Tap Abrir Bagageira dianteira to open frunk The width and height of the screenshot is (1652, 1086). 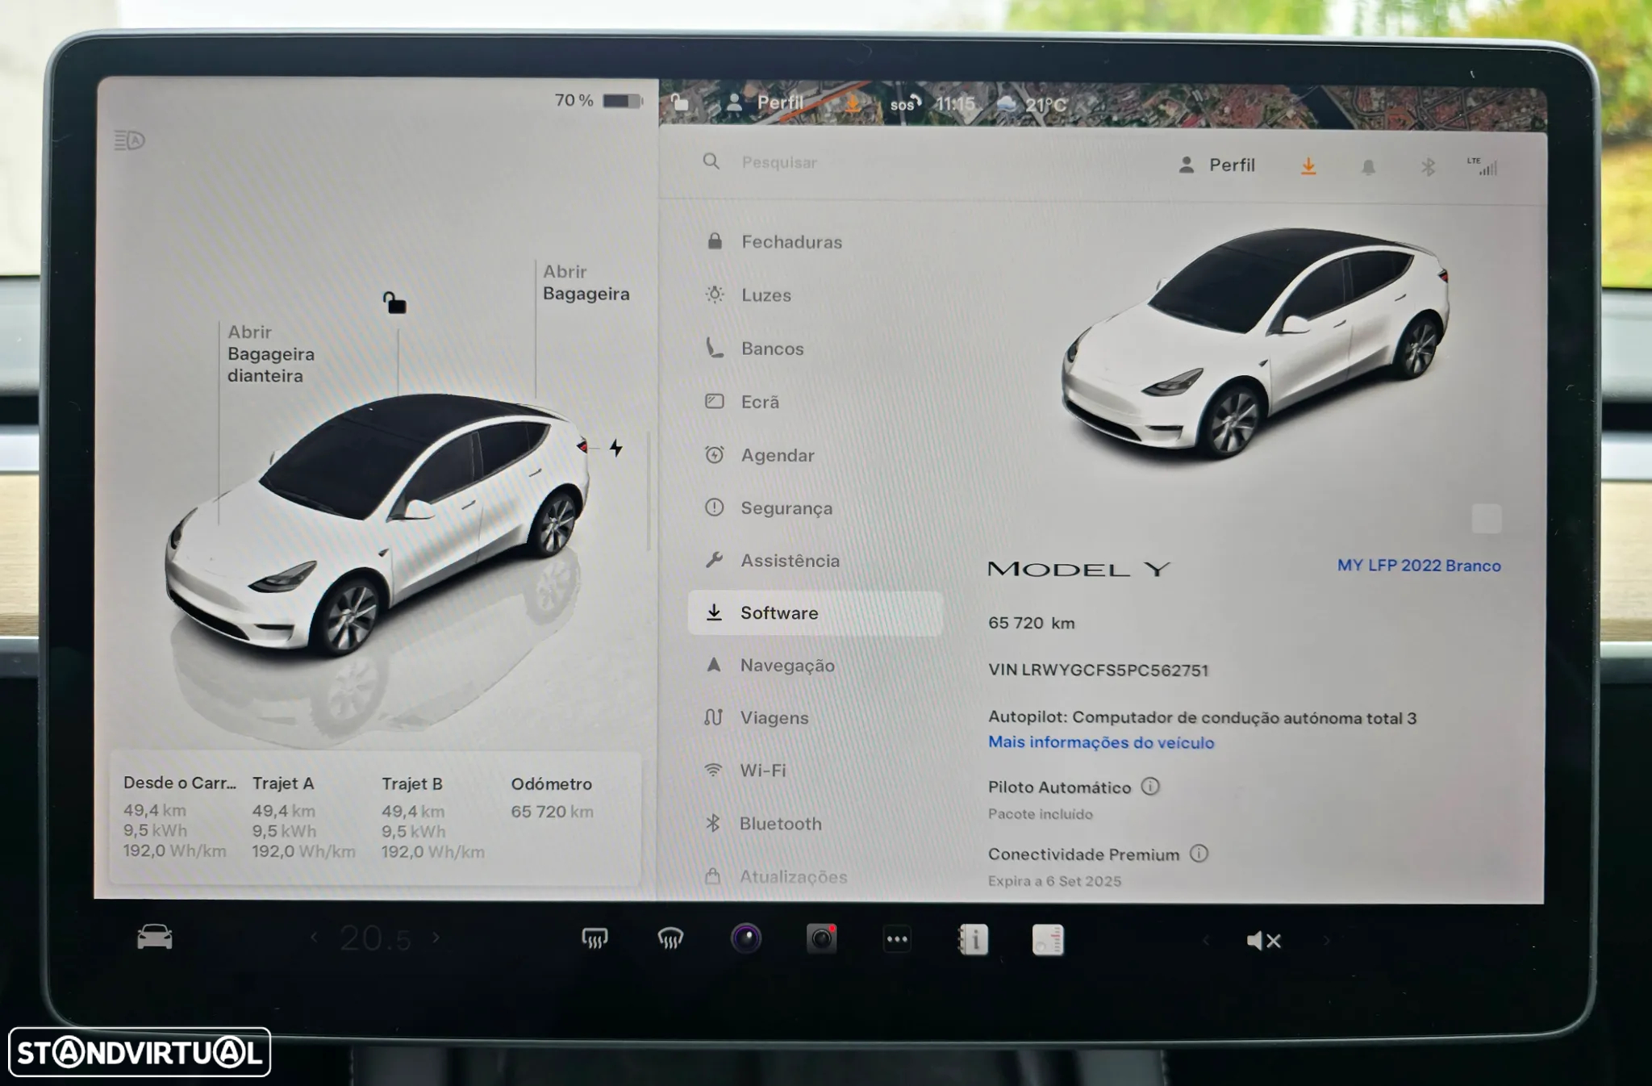click(270, 353)
